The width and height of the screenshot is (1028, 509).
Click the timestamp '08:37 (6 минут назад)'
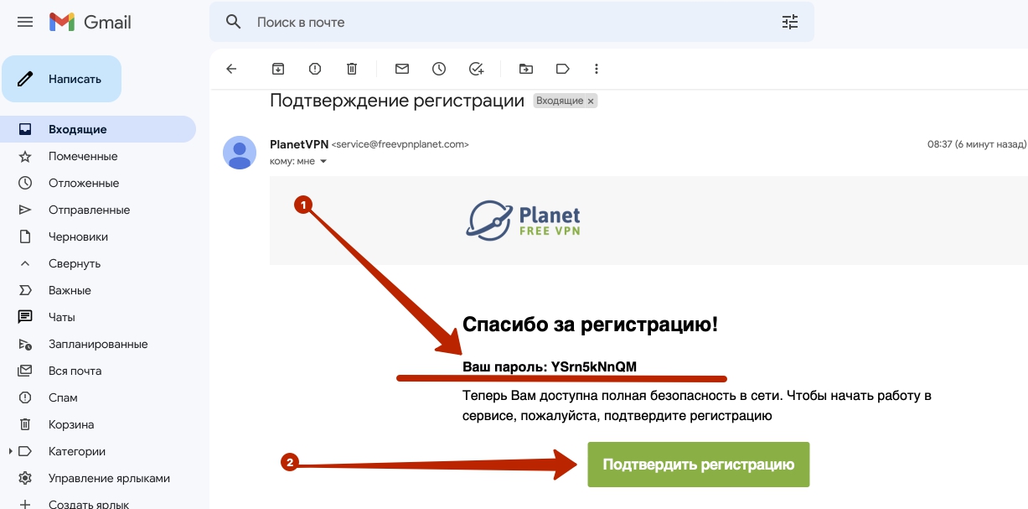(x=976, y=144)
